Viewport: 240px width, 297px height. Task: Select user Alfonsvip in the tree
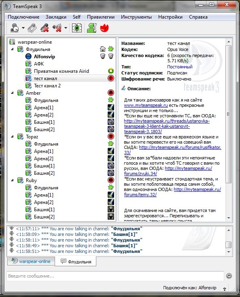pyautogui.click(x=45, y=57)
